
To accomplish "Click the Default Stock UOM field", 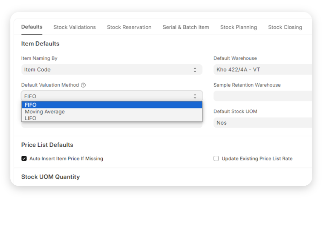I will (263, 123).
